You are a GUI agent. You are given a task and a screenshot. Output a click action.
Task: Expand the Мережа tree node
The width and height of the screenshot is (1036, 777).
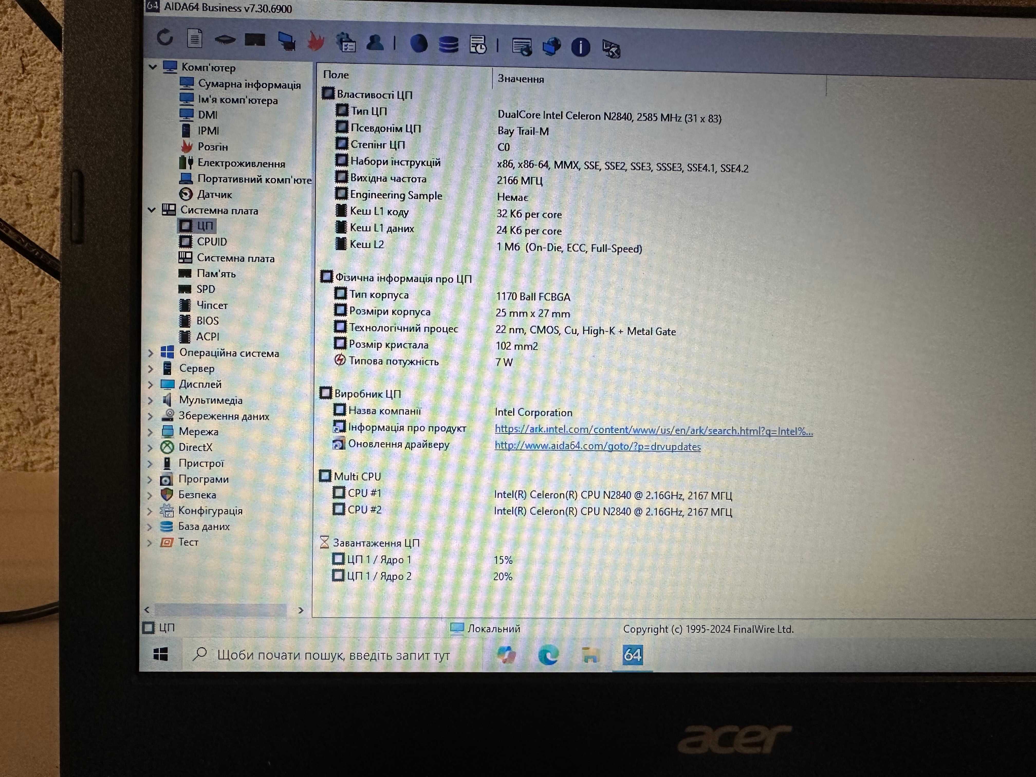150,432
